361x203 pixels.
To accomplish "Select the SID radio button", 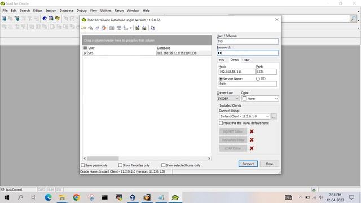I will [x=258, y=79].
